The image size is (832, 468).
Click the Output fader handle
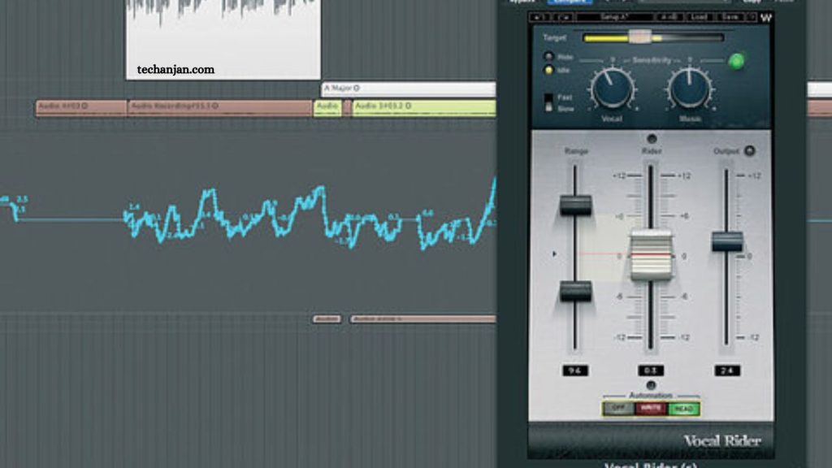click(x=727, y=241)
